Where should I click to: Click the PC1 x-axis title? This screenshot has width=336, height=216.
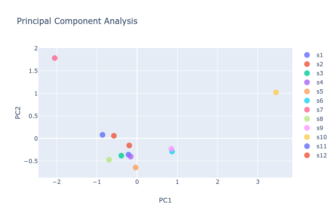click(x=165, y=200)
